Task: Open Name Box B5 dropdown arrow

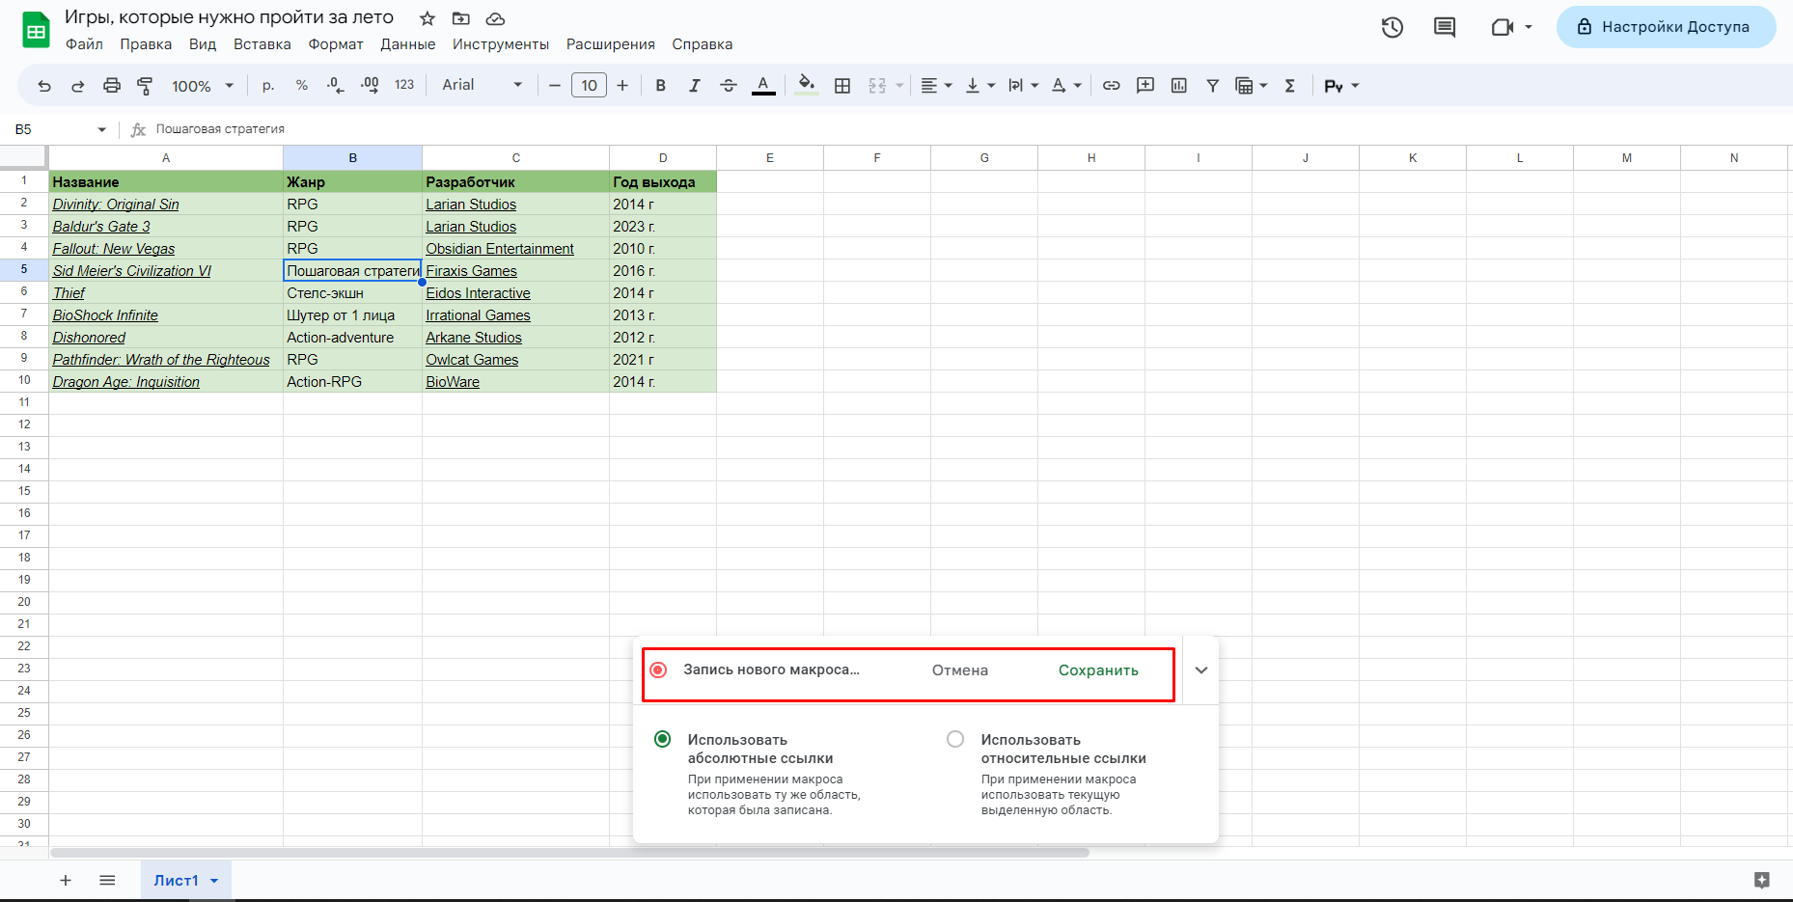Action: point(101,129)
